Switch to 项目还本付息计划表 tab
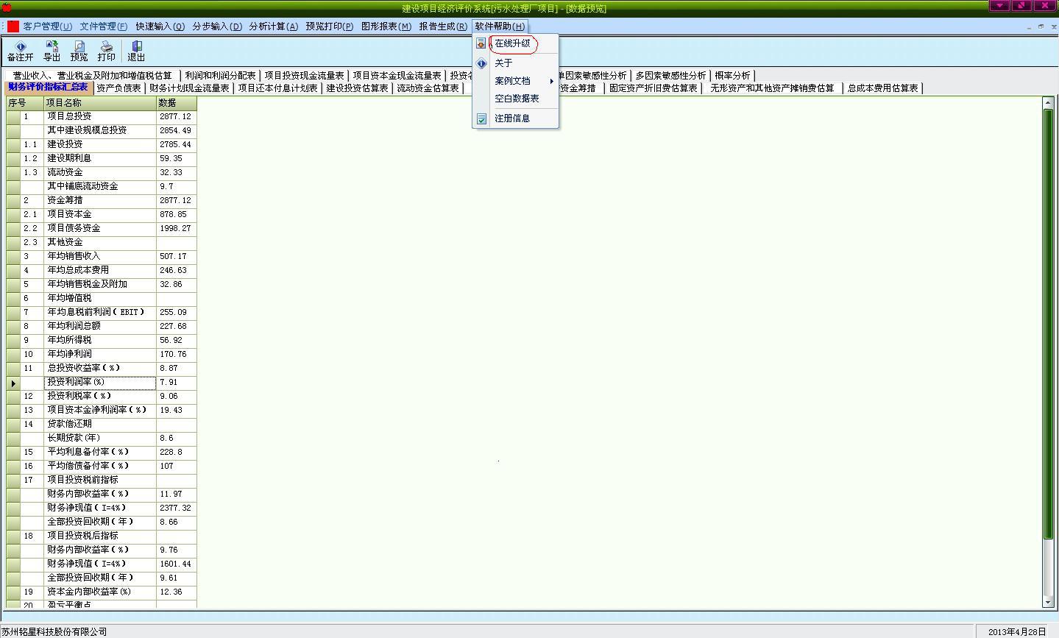This screenshot has height=638, width=1059. (x=278, y=88)
